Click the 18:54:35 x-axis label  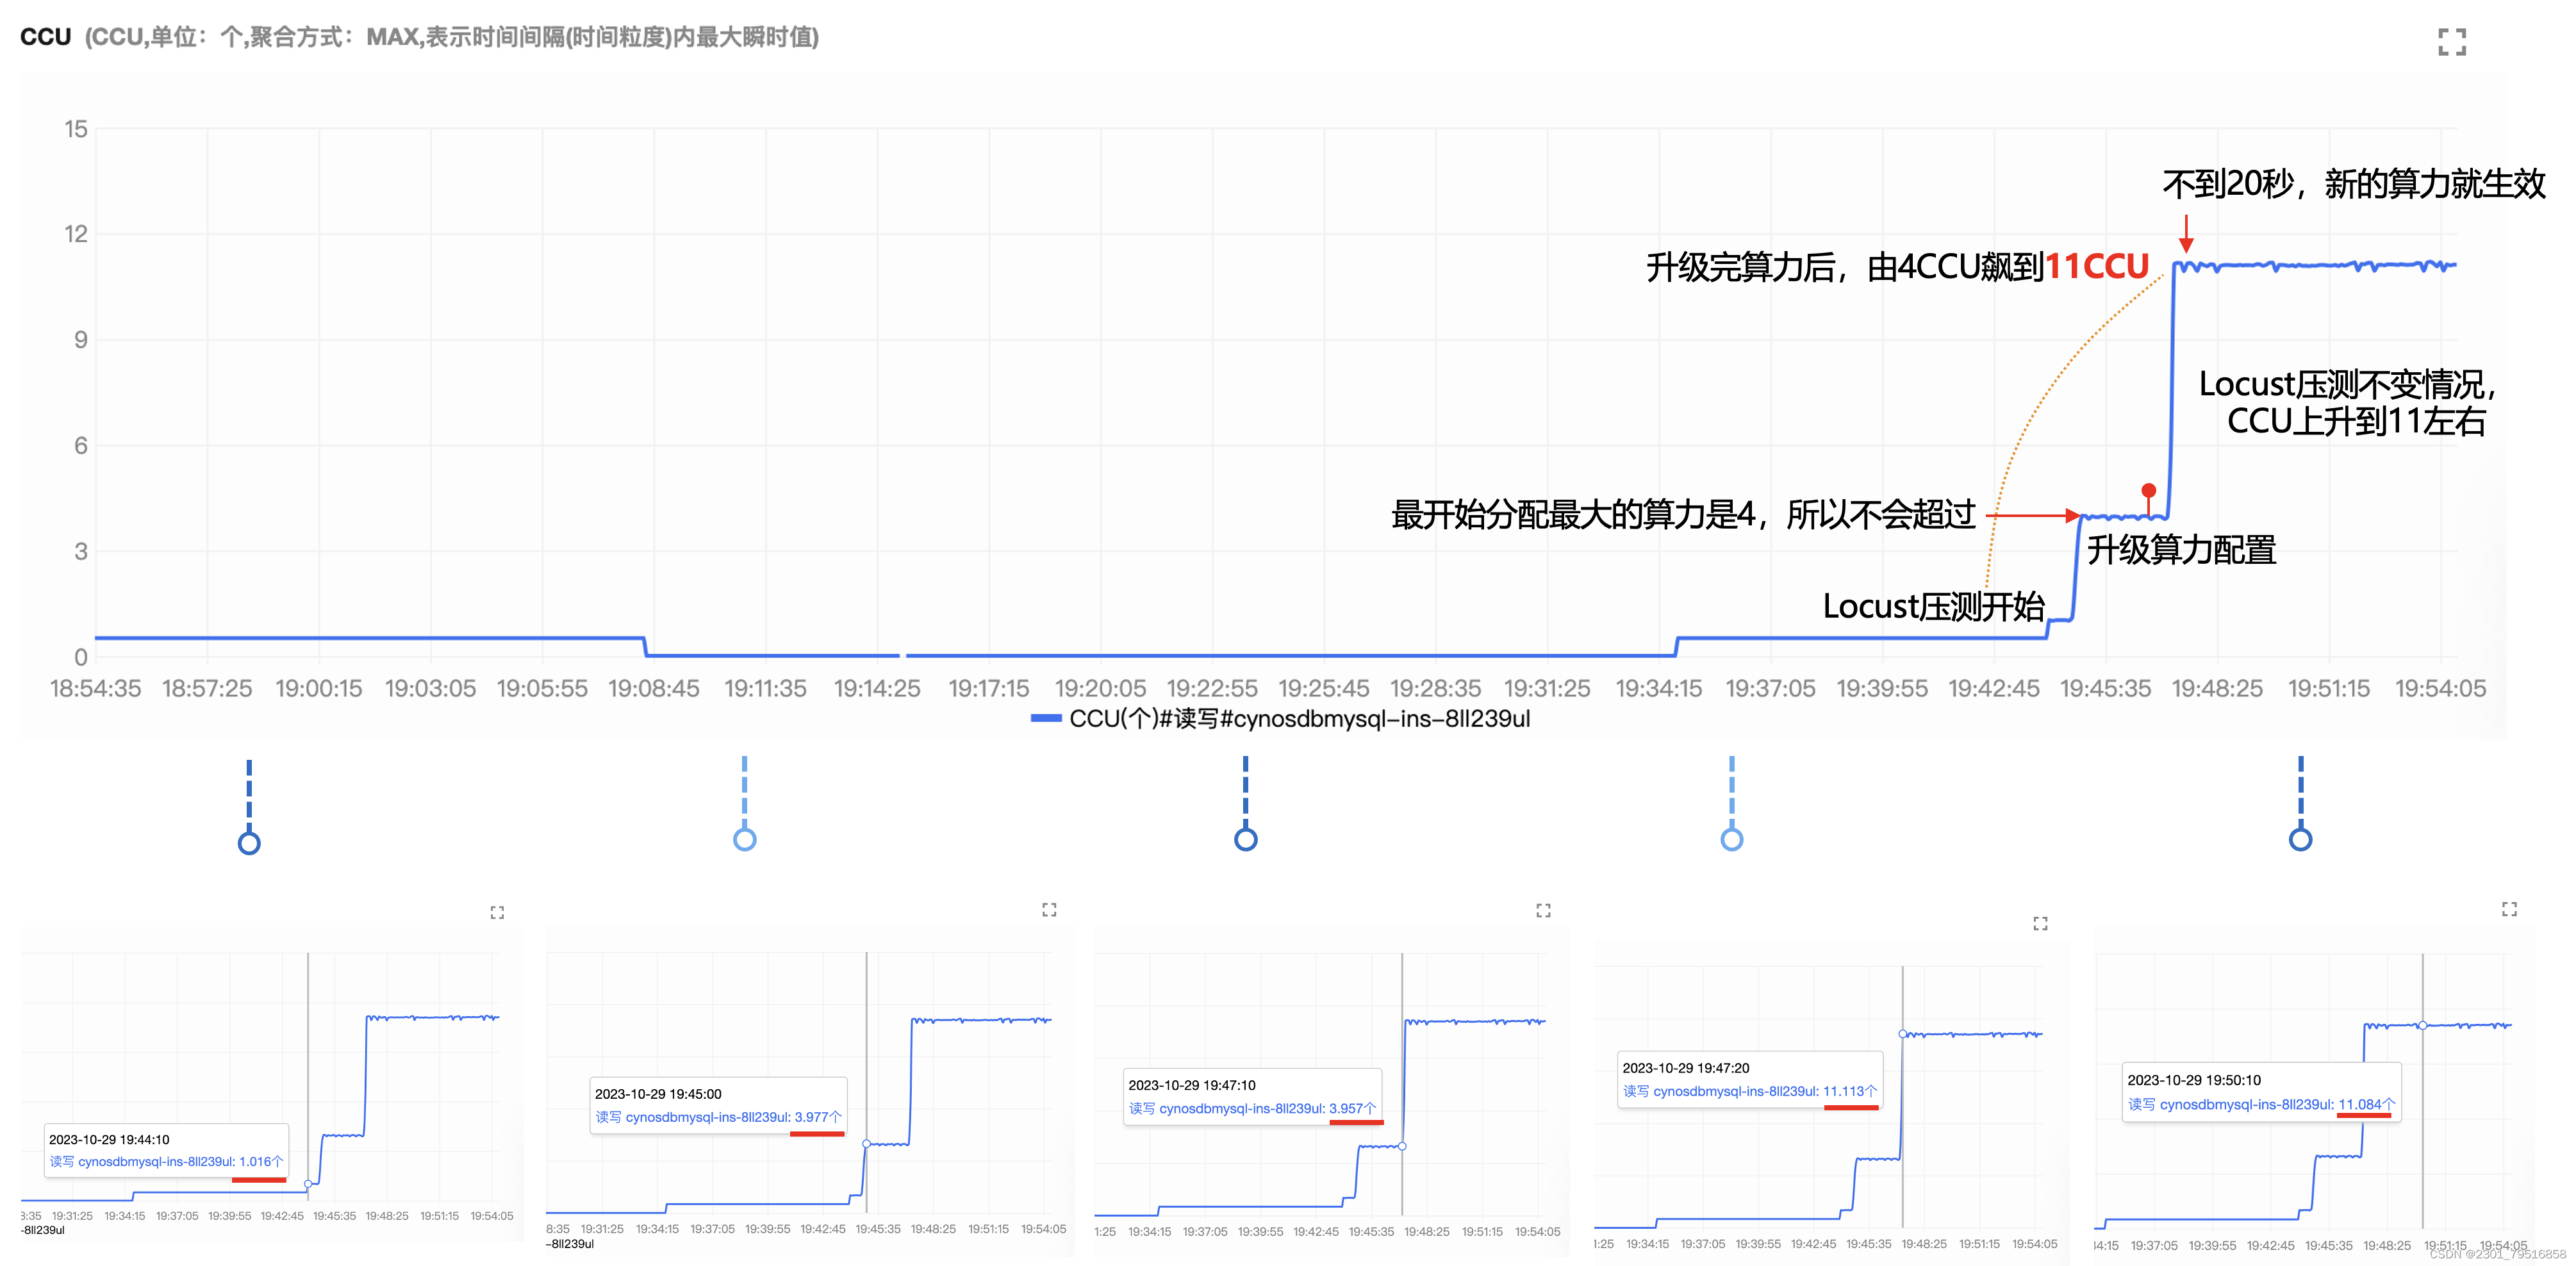click(x=95, y=688)
